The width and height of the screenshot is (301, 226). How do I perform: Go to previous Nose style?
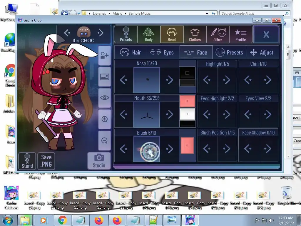(124, 80)
